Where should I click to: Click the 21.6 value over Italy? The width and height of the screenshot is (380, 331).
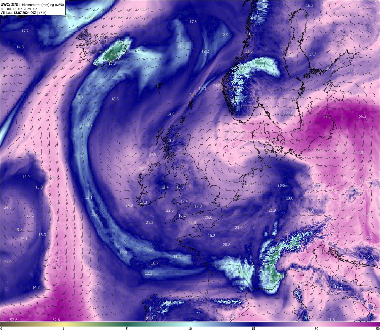tap(331, 320)
